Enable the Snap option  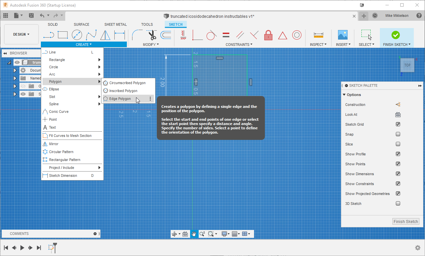pyautogui.click(x=398, y=134)
